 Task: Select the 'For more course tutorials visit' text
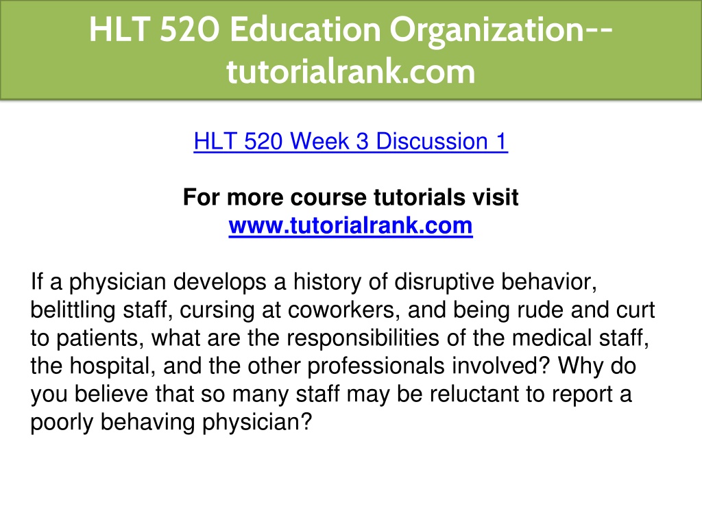[350, 197]
